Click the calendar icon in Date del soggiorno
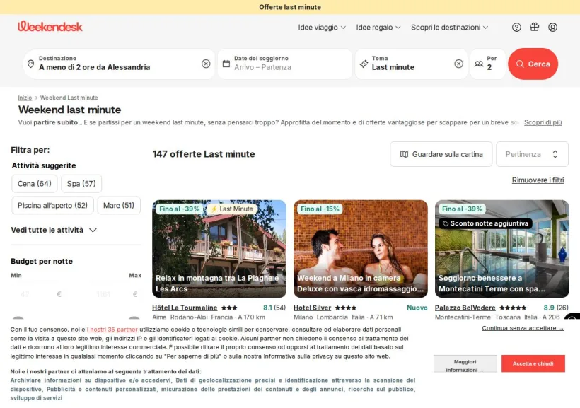Image resolution: width=580 pixels, height=408 pixels. pos(226,64)
